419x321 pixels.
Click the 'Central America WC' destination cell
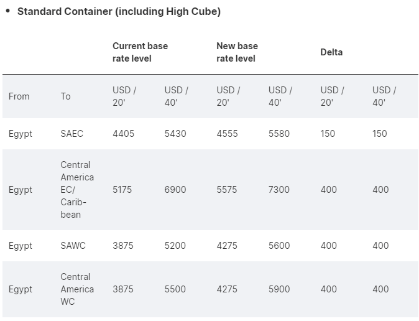(77, 289)
